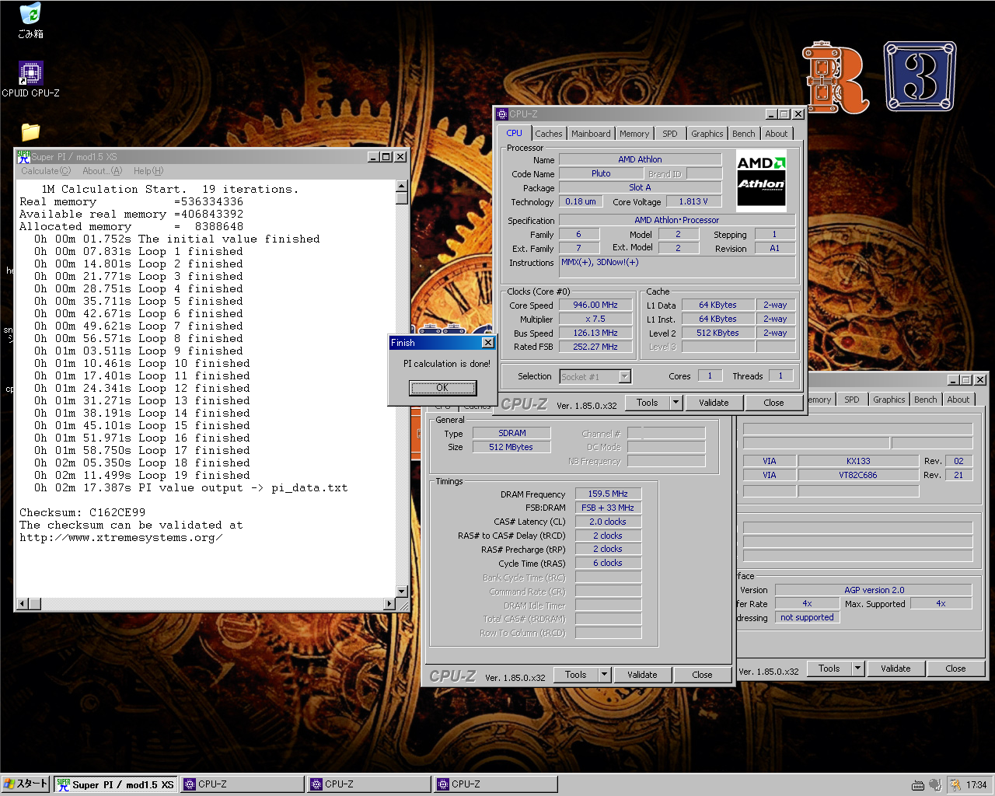Click the VT82C686 southbridge field

858,475
